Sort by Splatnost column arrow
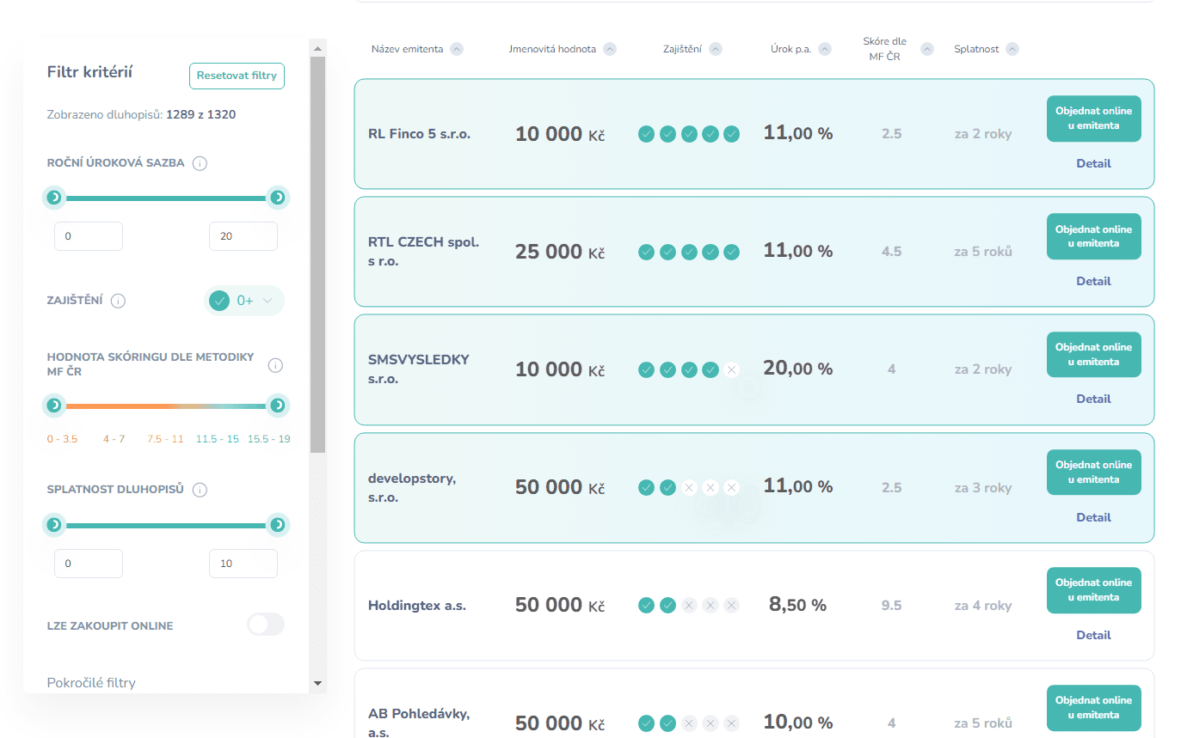1181x738 pixels. point(1012,49)
